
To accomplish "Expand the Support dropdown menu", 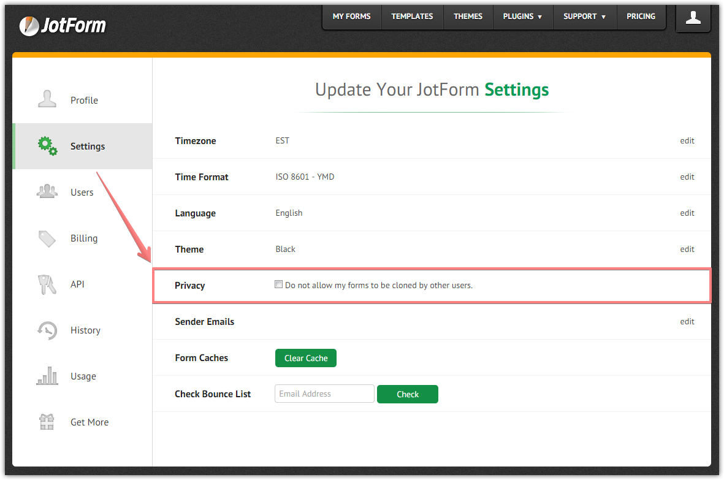I will pyautogui.click(x=584, y=17).
